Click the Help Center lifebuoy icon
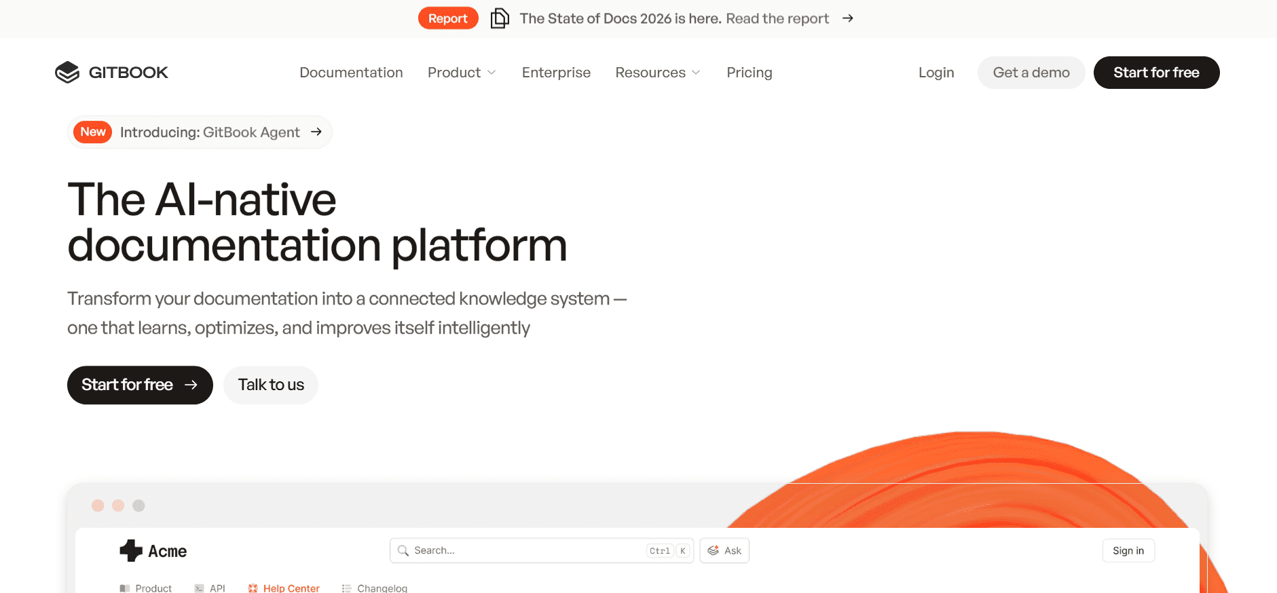The height and width of the screenshot is (593, 1277). [x=253, y=588]
